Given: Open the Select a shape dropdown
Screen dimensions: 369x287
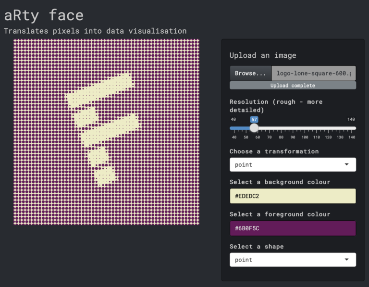Looking at the screenshot, I should [293, 260].
